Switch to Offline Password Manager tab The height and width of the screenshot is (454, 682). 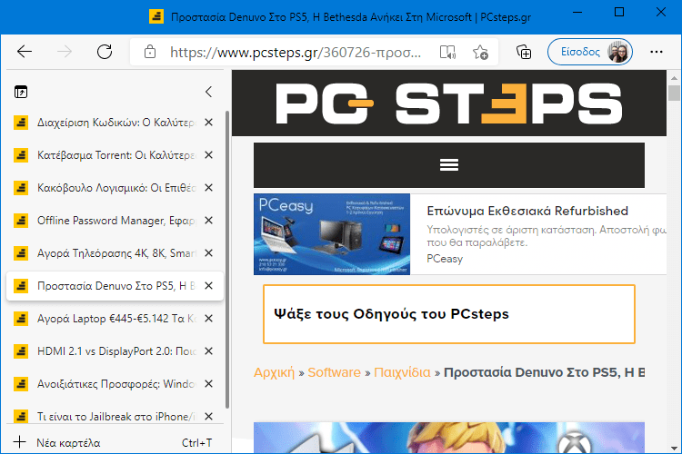tap(116, 221)
